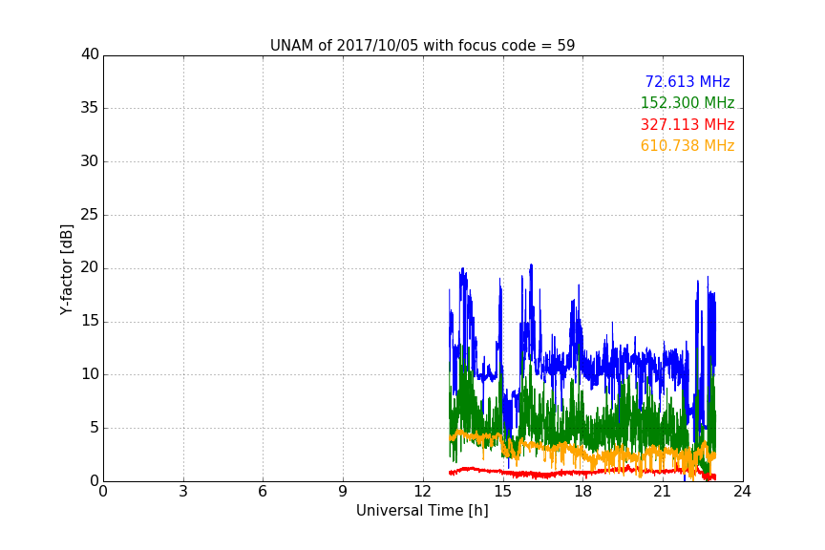Click the "Universal Time [h]" x-axis label

422,511
